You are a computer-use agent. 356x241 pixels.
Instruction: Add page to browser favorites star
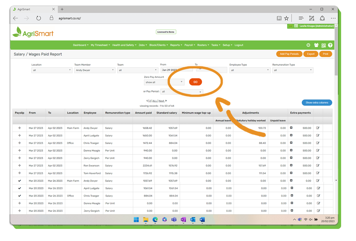coord(286,18)
